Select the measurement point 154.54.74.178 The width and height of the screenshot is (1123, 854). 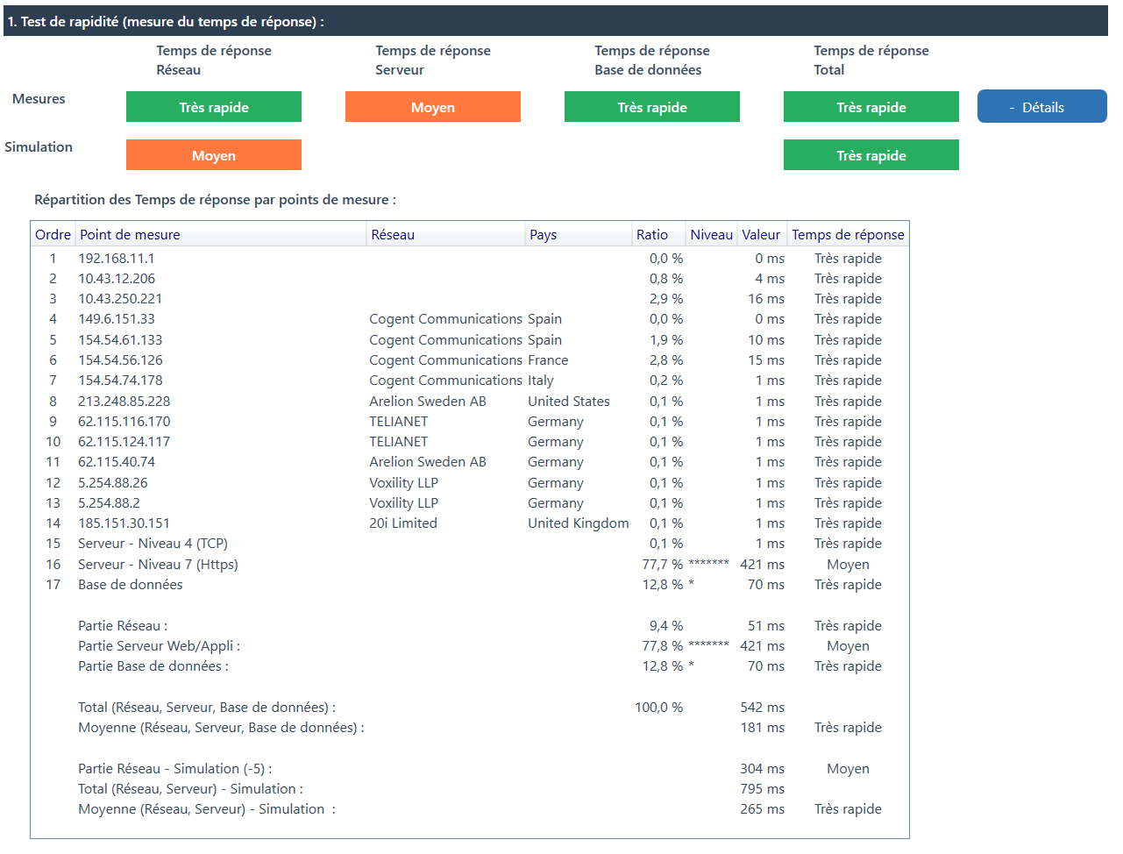tap(120, 381)
